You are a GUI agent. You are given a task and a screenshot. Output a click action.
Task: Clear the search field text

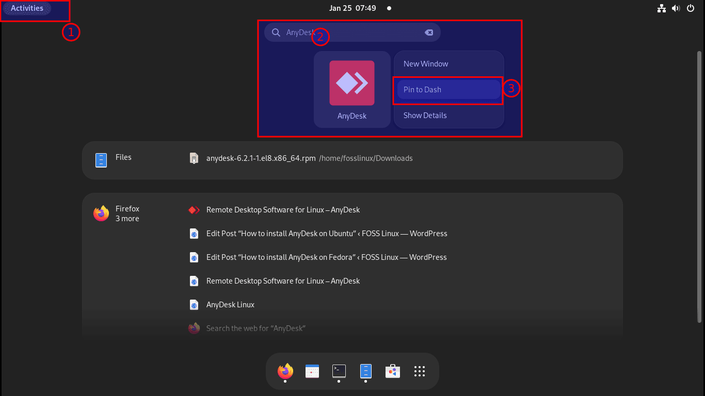(428, 32)
